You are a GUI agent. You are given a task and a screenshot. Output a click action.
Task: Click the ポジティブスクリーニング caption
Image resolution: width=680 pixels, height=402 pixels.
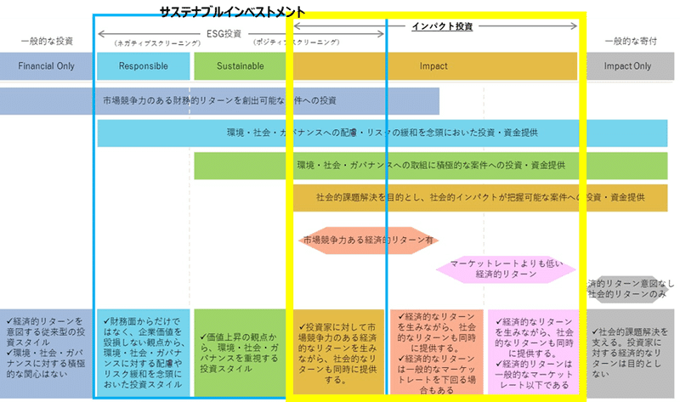pyautogui.click(x=296, y=42)
